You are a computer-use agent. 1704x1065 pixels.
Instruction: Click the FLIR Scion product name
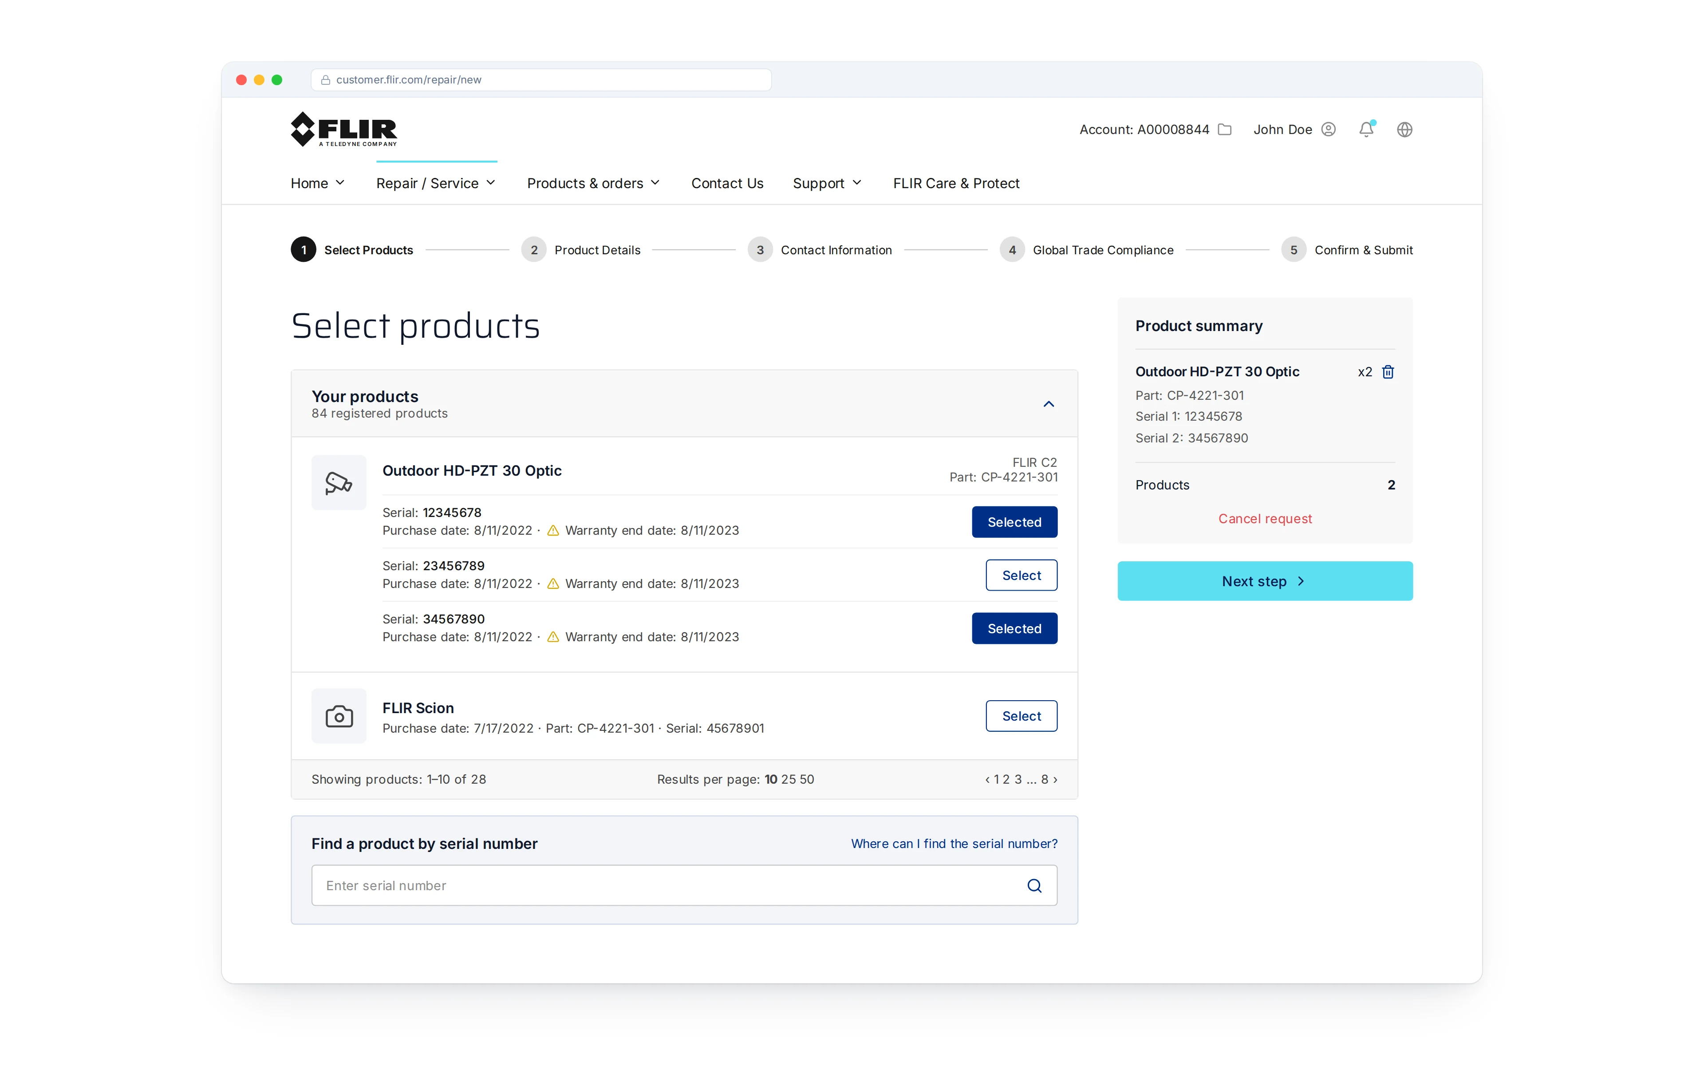click(418, 708)
